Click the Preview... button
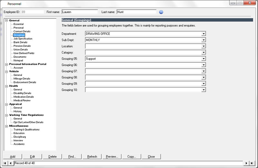This screenshot has width=258, height=168. [x=112, y=157]
